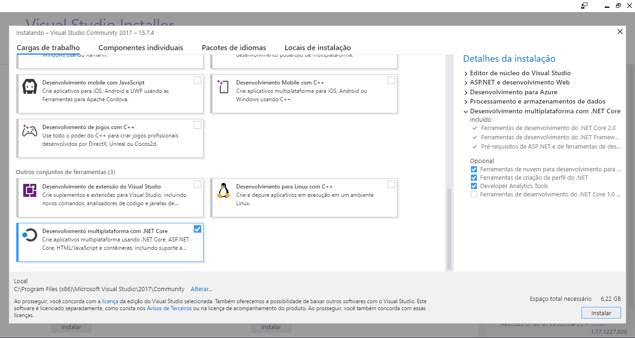Click the Mobile C++ phone workload icon

pos(224,86)
